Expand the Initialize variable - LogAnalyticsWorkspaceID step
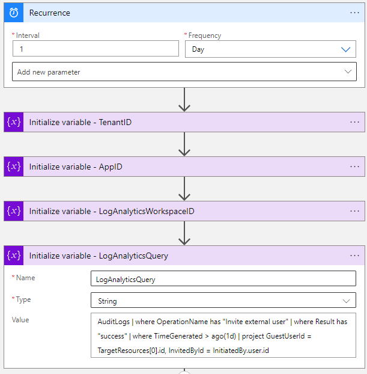367x374 pixels. tap(184, 211)
